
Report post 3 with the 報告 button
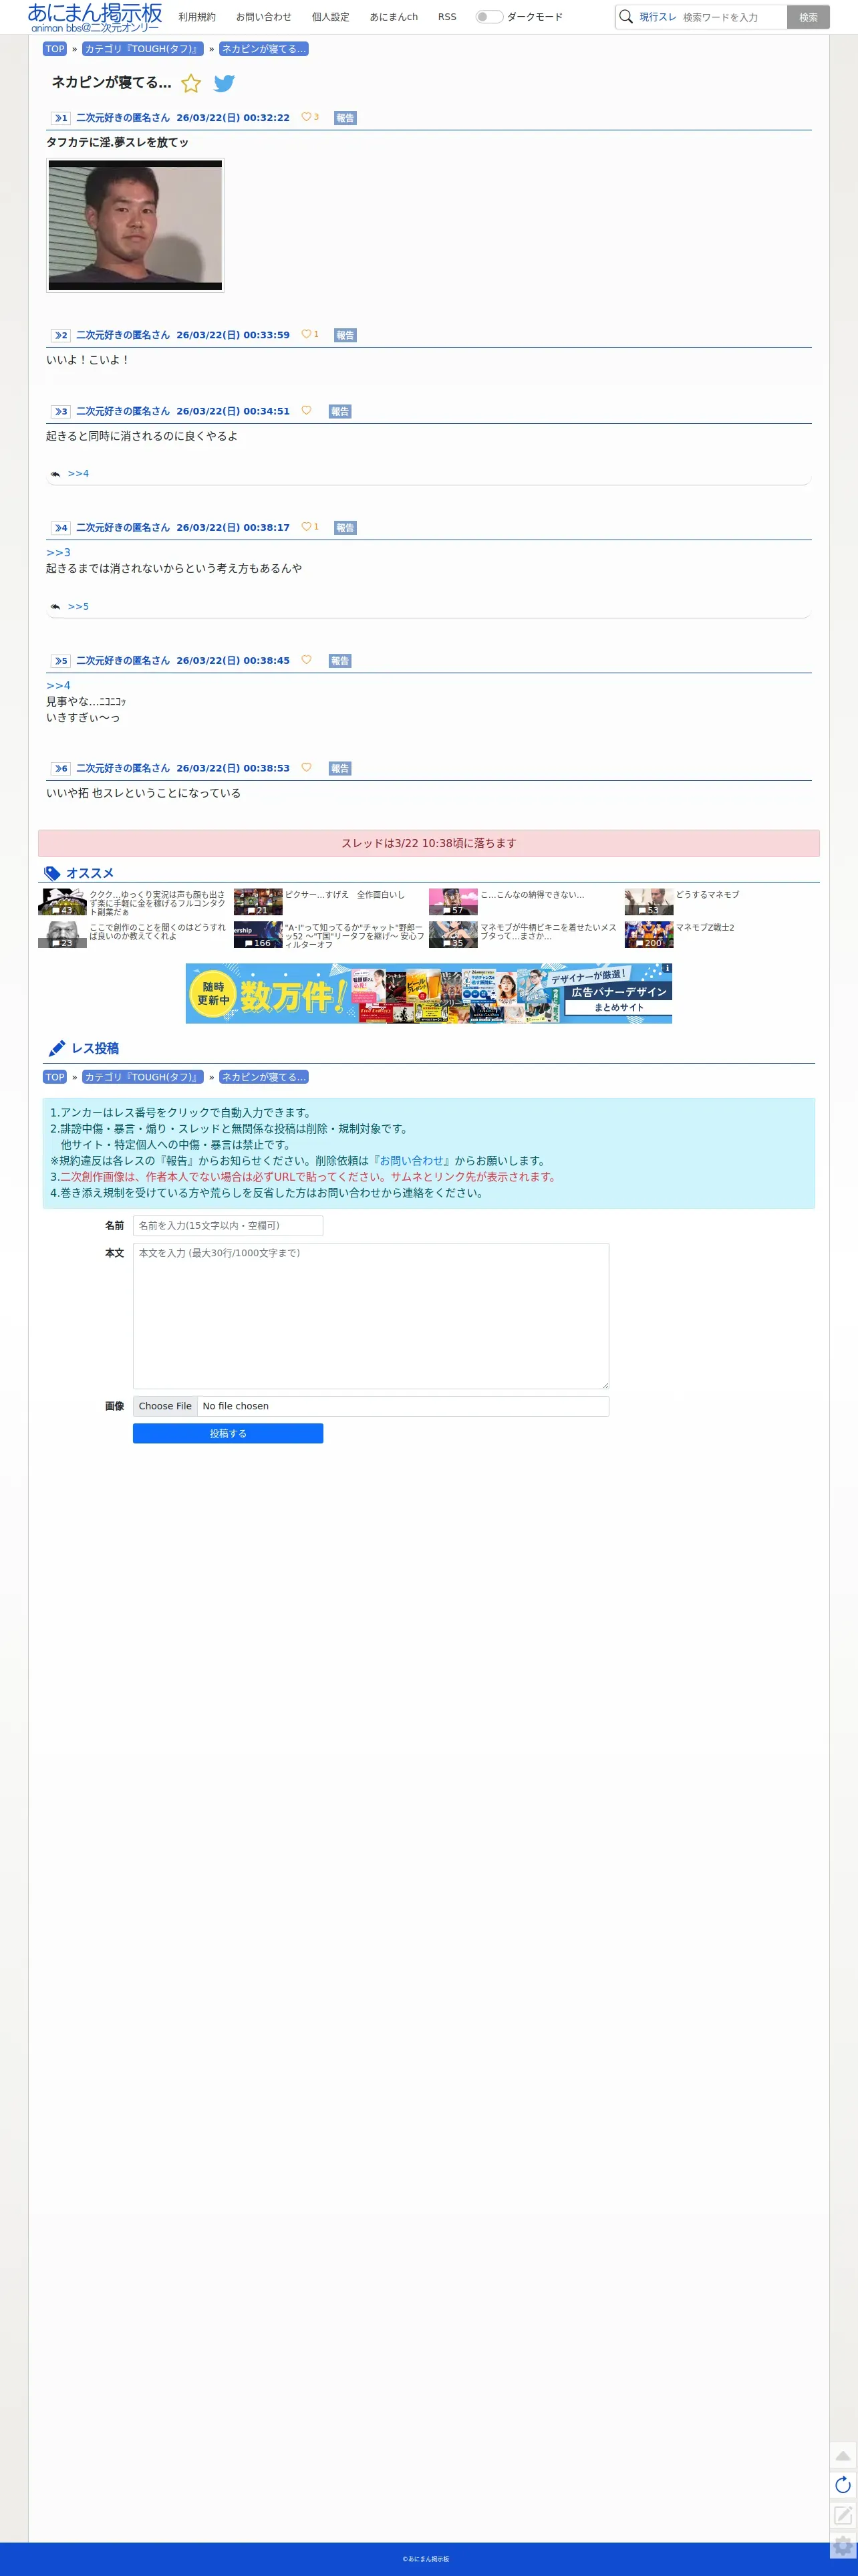tap(340, 411)
